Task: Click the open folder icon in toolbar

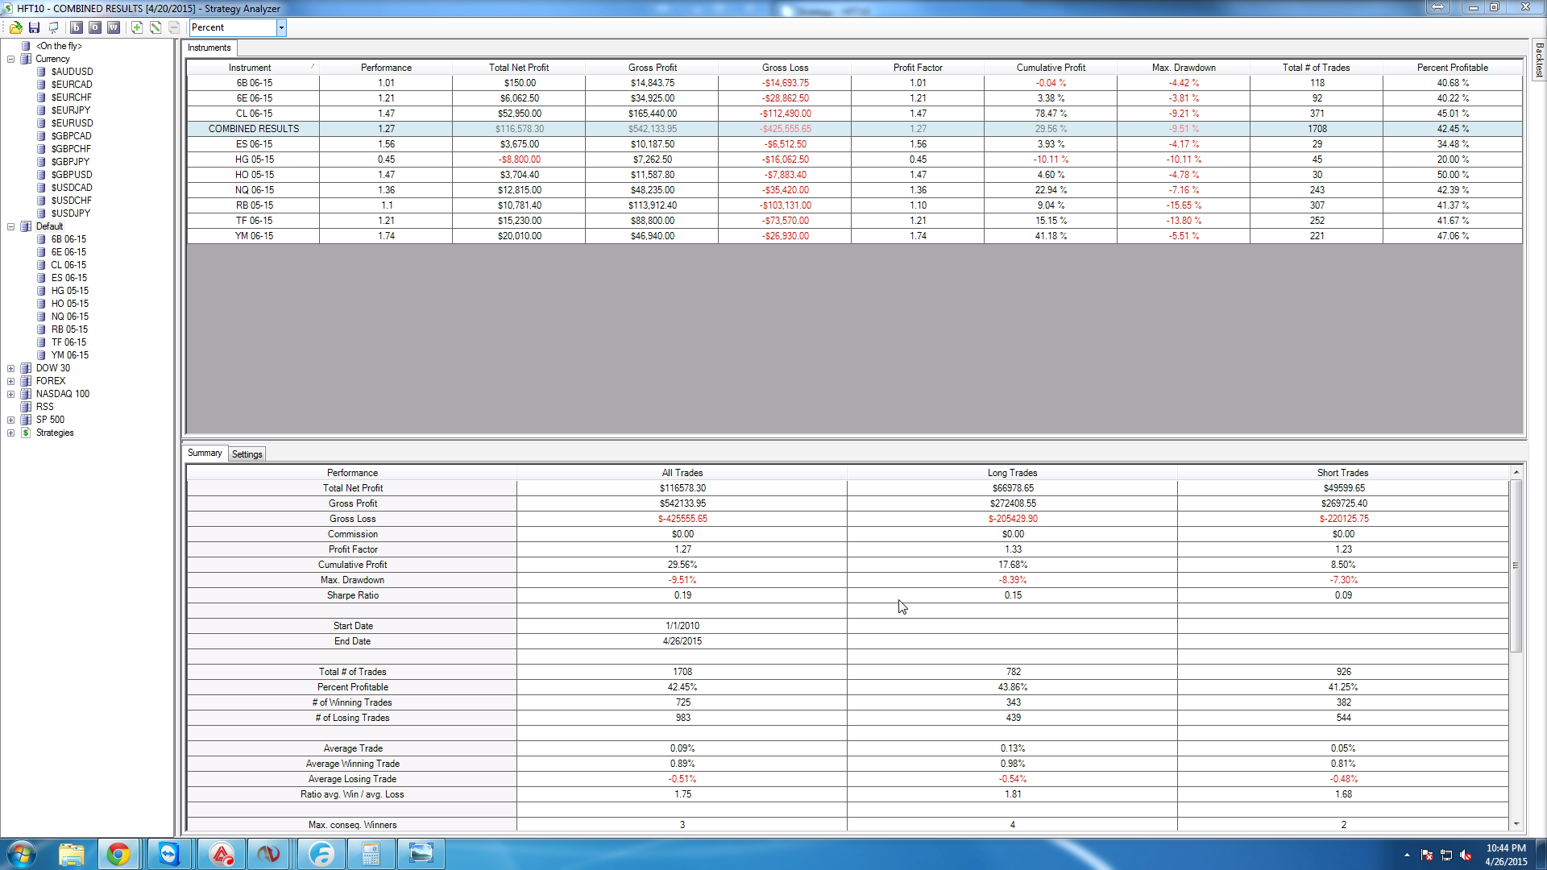Action: 15,27
